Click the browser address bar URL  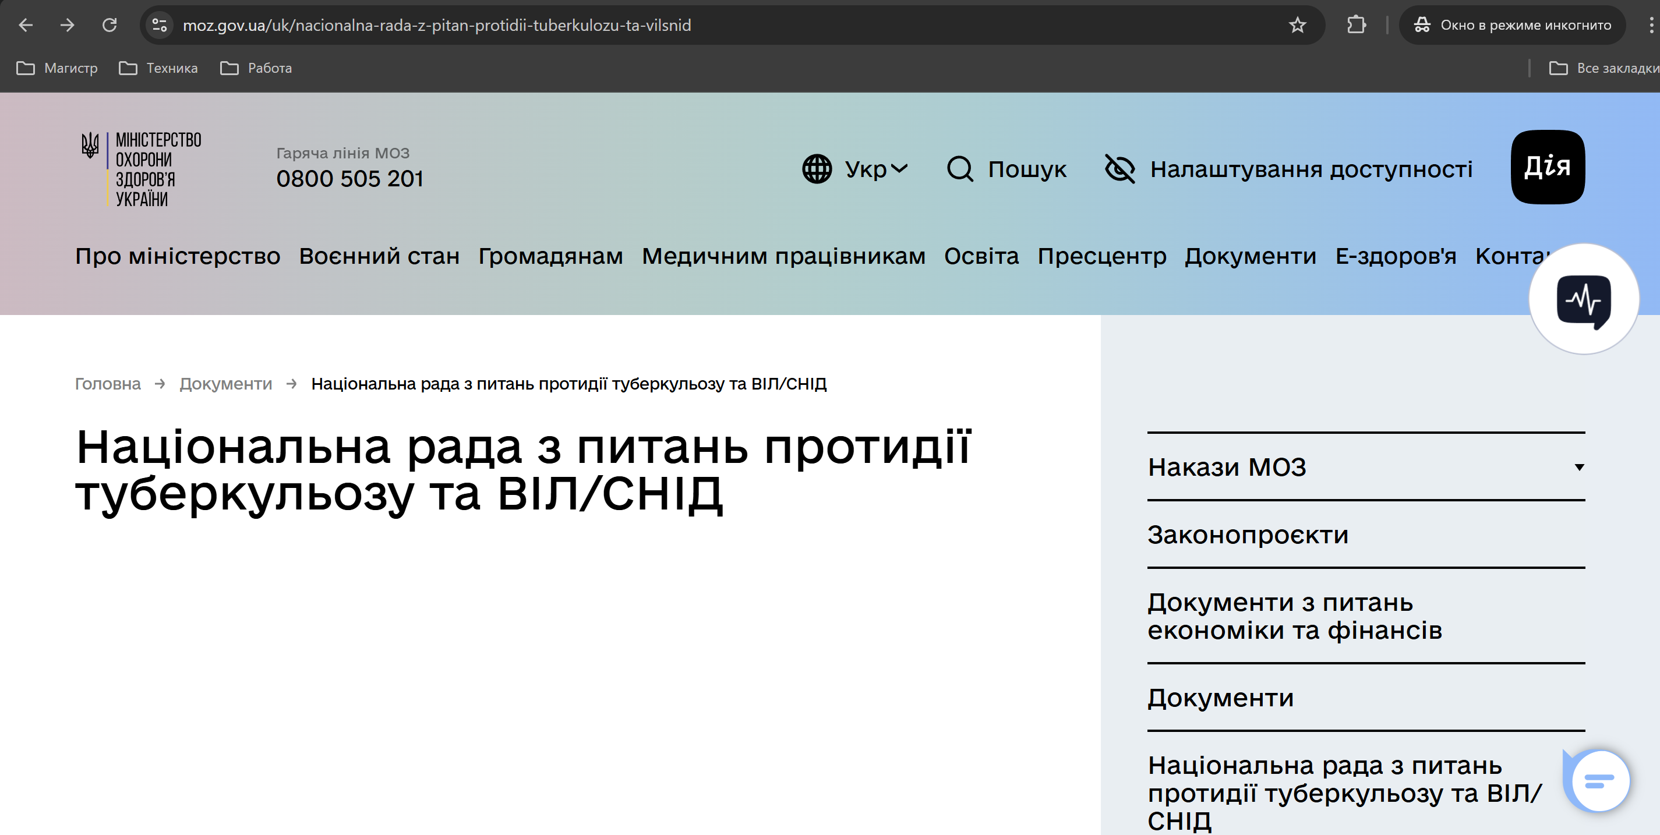[x=436, y=25]
